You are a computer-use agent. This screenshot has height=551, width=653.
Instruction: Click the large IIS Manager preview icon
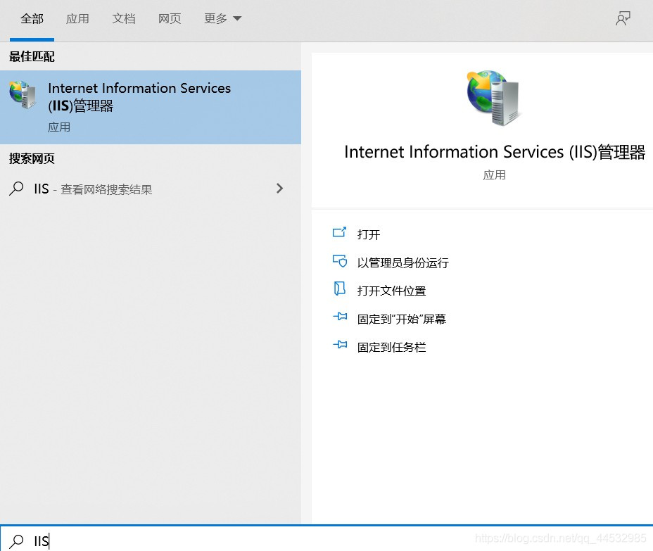coord(494,98)
